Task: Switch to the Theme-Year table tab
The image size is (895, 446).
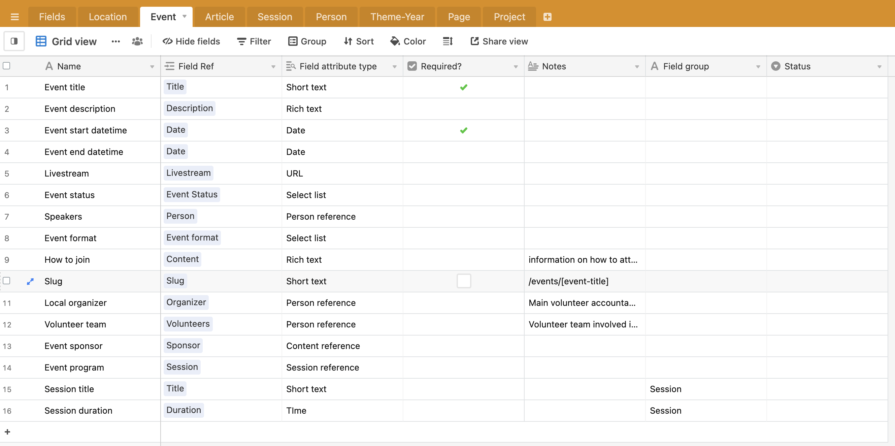Action: click(x=397, y=17)
